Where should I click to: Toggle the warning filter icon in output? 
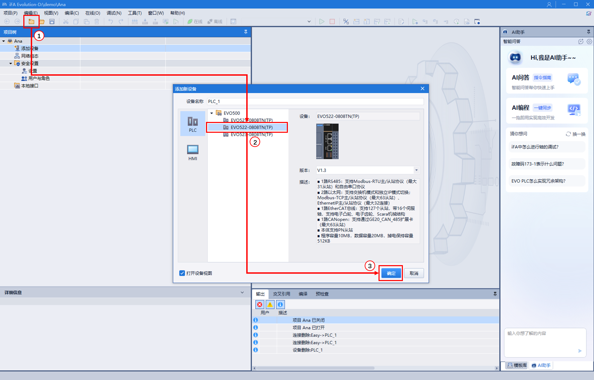click(270, 304)
